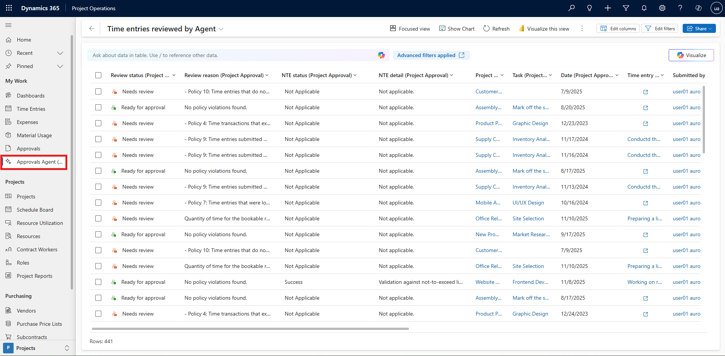Refresh the time entries view
The height and width of the screenshot is (356, 725).
(496, 28)
